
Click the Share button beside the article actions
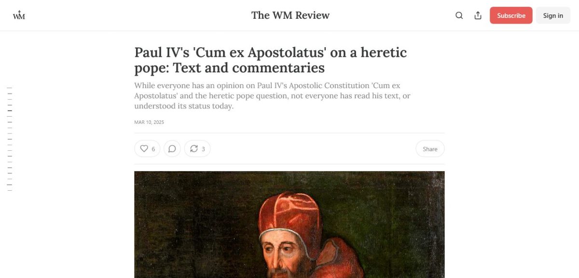click(430, 149)
